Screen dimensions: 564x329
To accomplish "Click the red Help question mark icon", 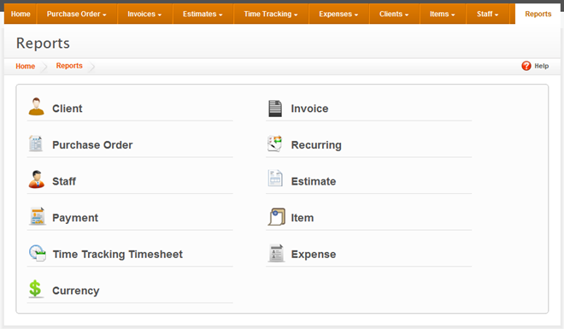I will pyautogui.click(x=526, y=66).
